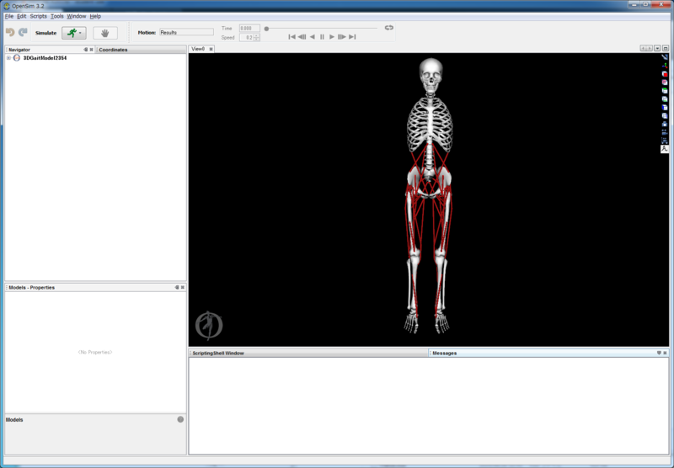Open the Help menu
The image size is (674, 468).
[95, 16]
